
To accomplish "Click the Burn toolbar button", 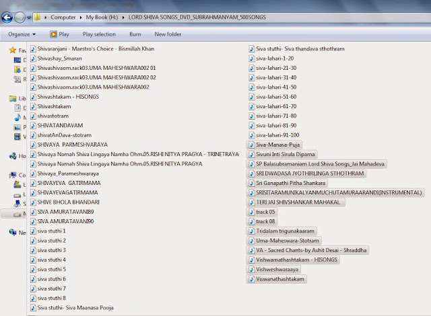I will 135,34.
